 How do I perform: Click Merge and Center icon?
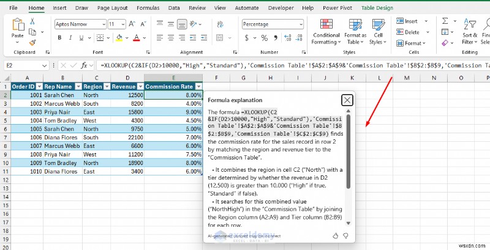click(x=220, y=38)
